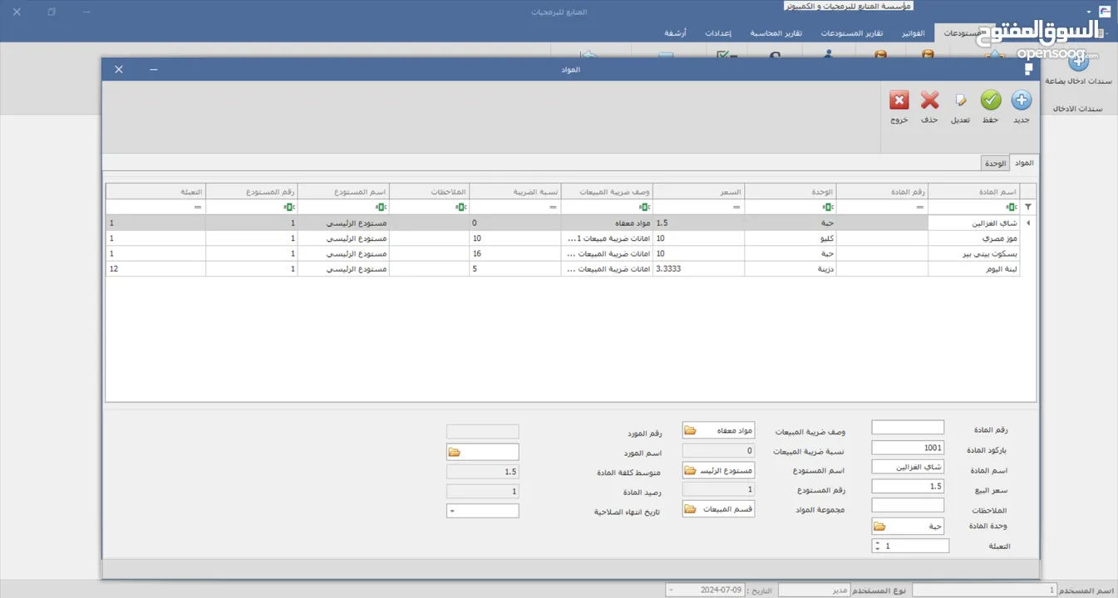The height and width of the screenshot is (598, 1118).
Task: Click the حذف (Delete) red X icon
Action: click(x=929, y=100)
